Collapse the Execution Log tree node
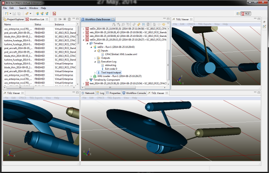 (95, 62)
